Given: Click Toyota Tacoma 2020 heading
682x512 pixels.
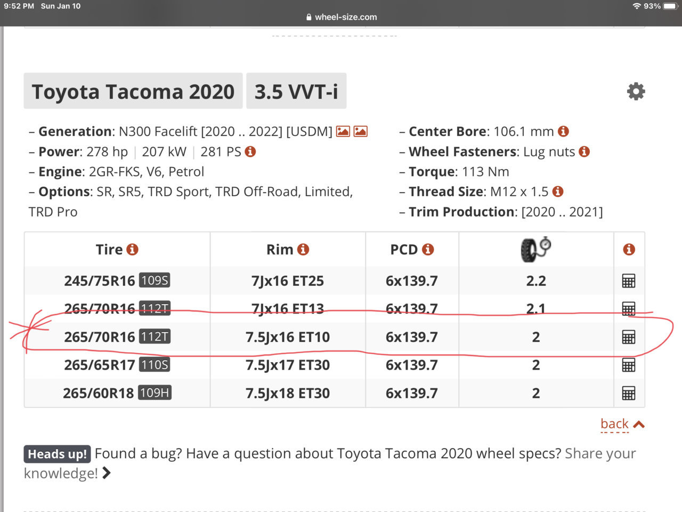Looking at the screenshot, I should (x=133, y=91).
